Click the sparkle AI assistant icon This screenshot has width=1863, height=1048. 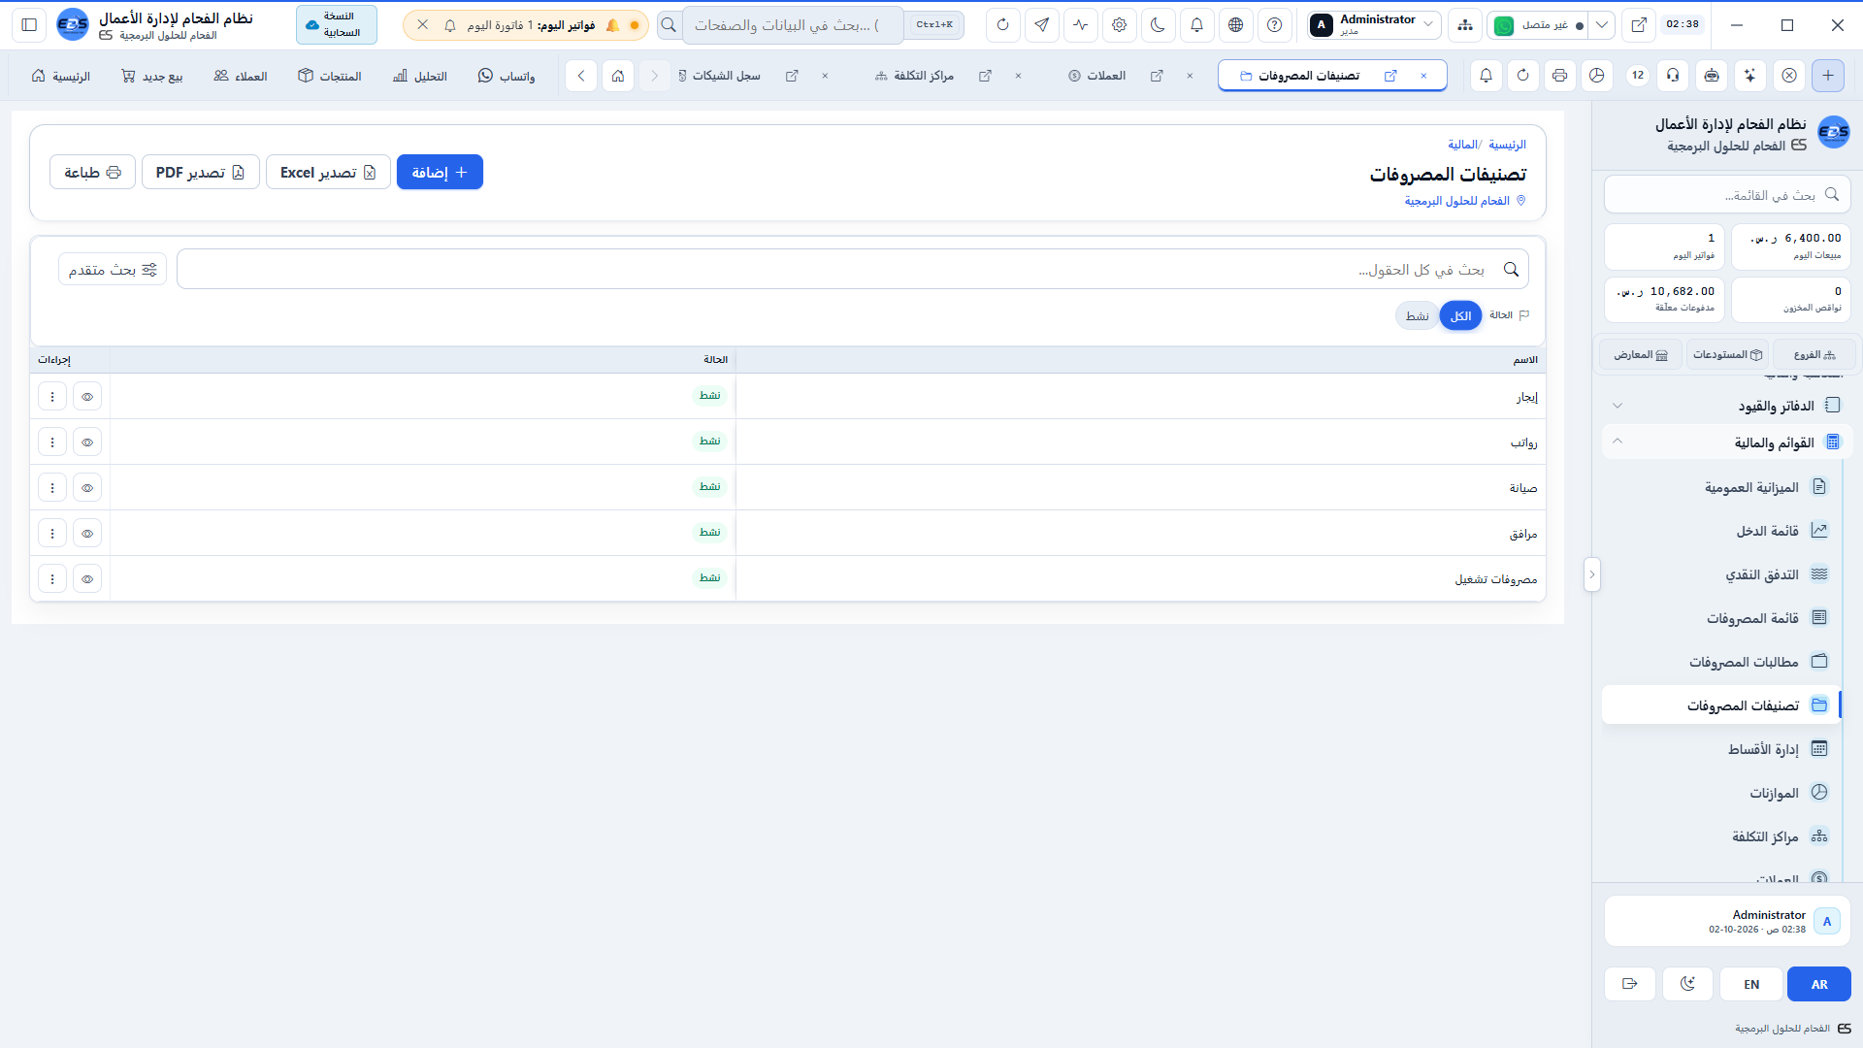click(x=1749, y=76)
